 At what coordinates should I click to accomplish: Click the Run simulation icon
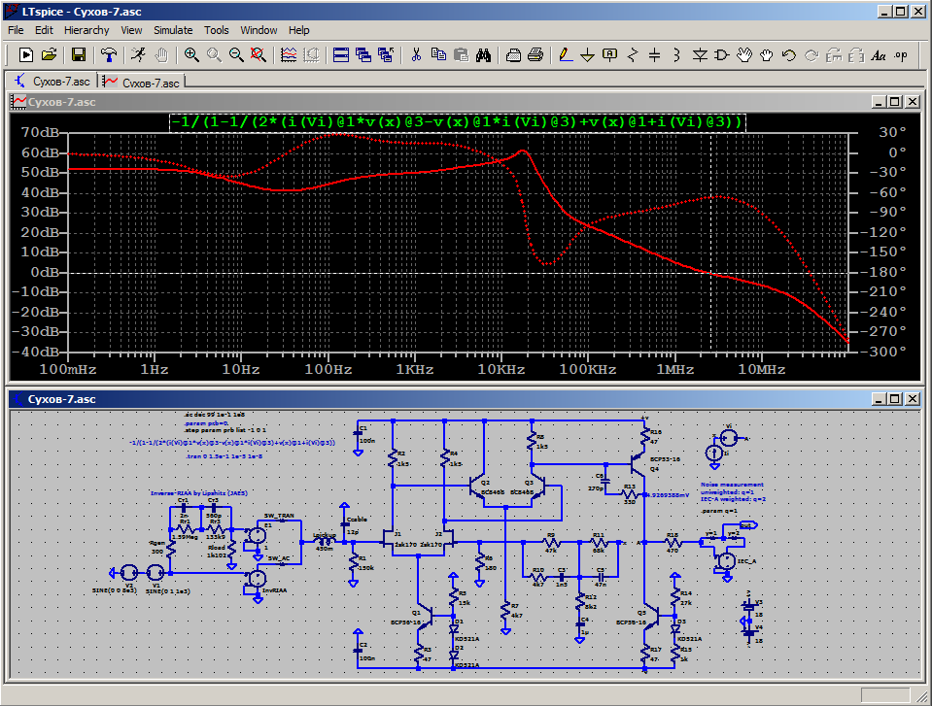click(x=139, y=54)
